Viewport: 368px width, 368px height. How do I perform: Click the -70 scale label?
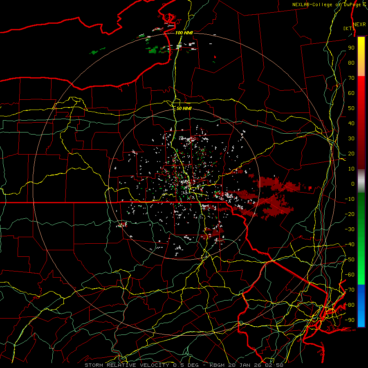click(350, 290)
